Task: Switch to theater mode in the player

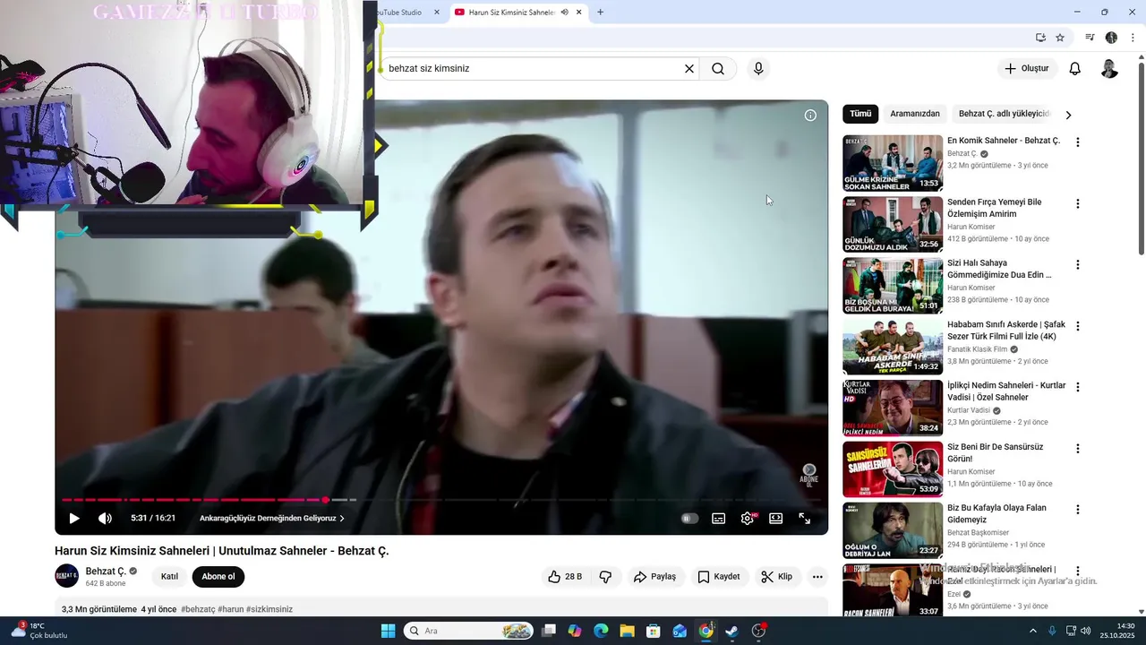Action: coord(776,518)
